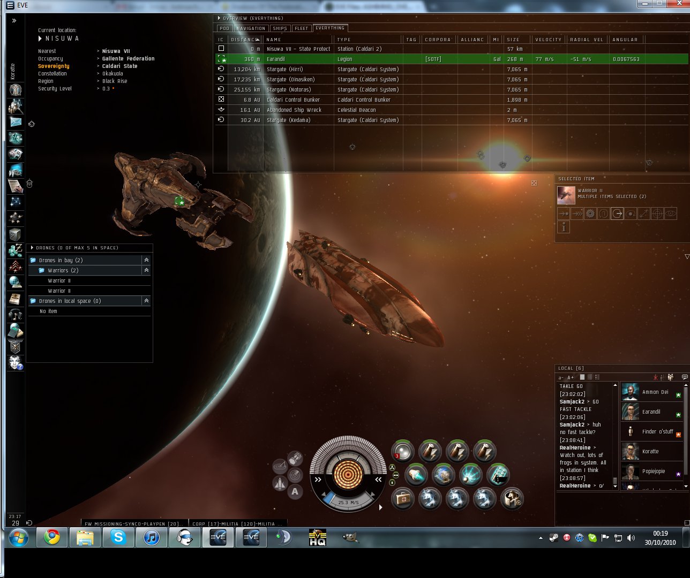Show info for selected Warrior II
The image size is (690, 578).
[x=564, y=227]
